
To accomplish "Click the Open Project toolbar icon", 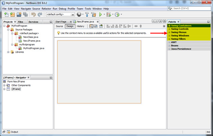I will pyautogui.click(x=19, y=15).
